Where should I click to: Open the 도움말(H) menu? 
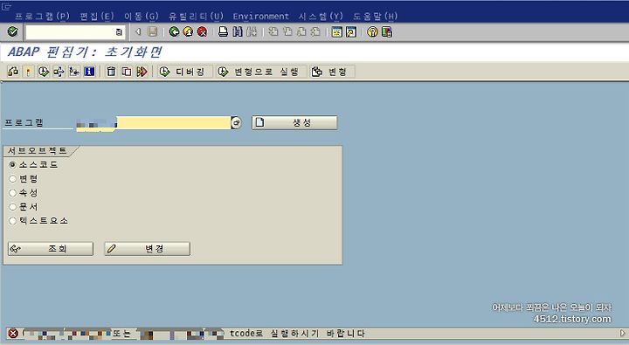375,16
